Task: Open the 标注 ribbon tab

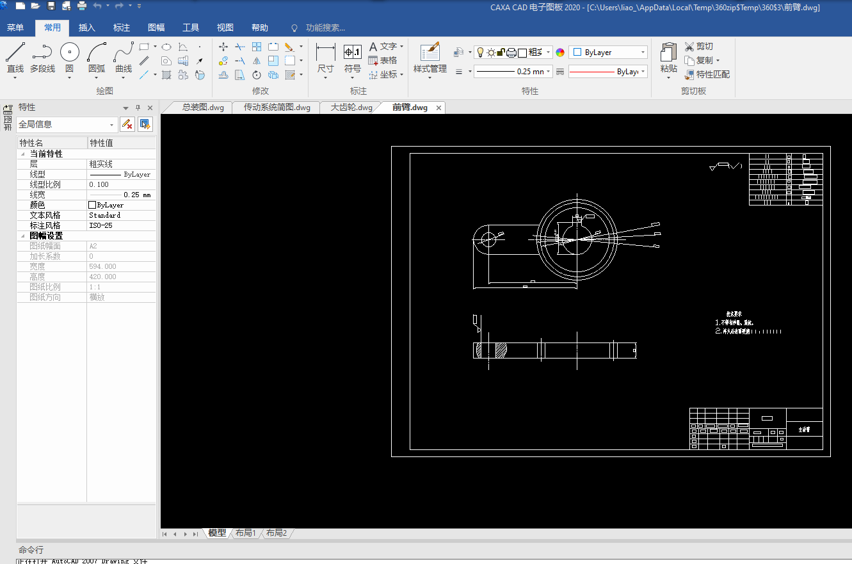Action: pyautogui.click(x=122, y=28)
